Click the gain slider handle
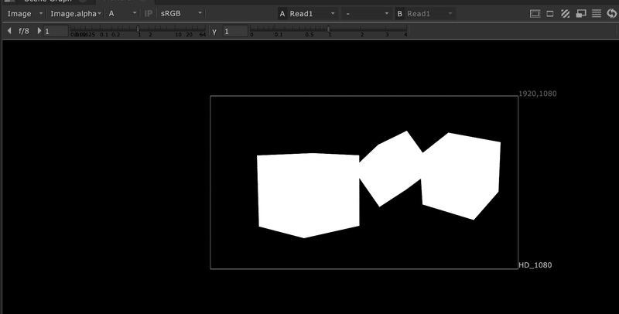This screenshot has width=619, height=314. (138, 29)
